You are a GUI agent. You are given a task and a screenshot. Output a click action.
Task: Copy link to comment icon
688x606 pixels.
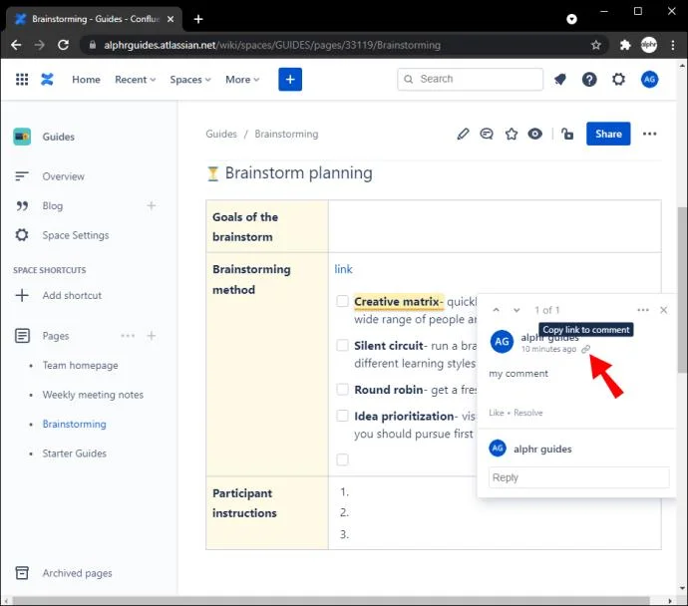pyautogui.click(x=585, y=349)
